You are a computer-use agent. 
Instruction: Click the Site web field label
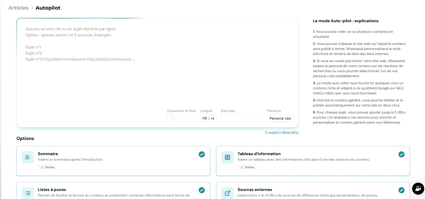228,111
